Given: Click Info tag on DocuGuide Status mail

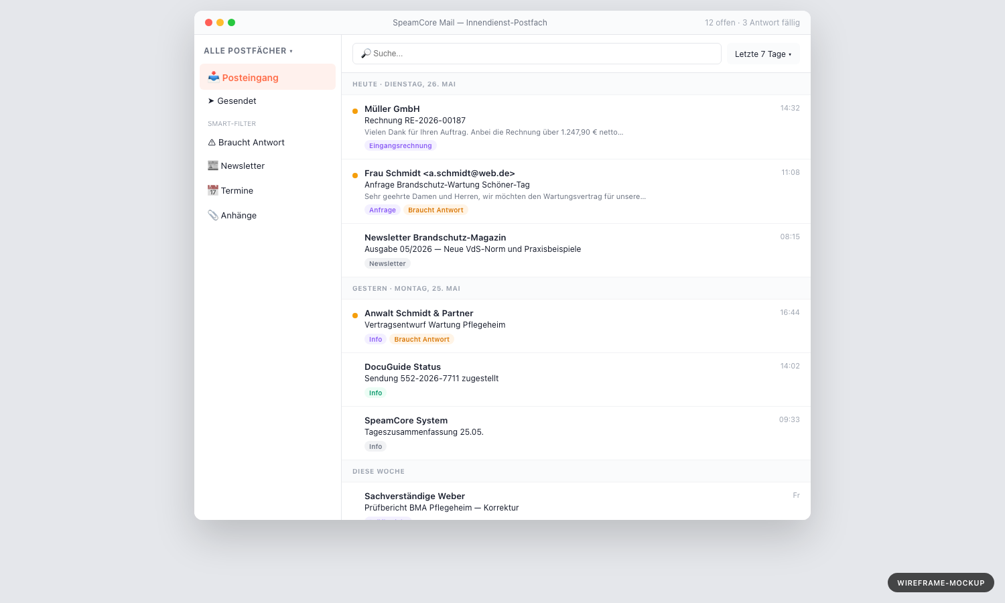Looking at the screenshot, I should pyautogui.click(x=375, y=393).
